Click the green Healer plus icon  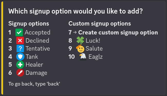(x=20, y=65)
